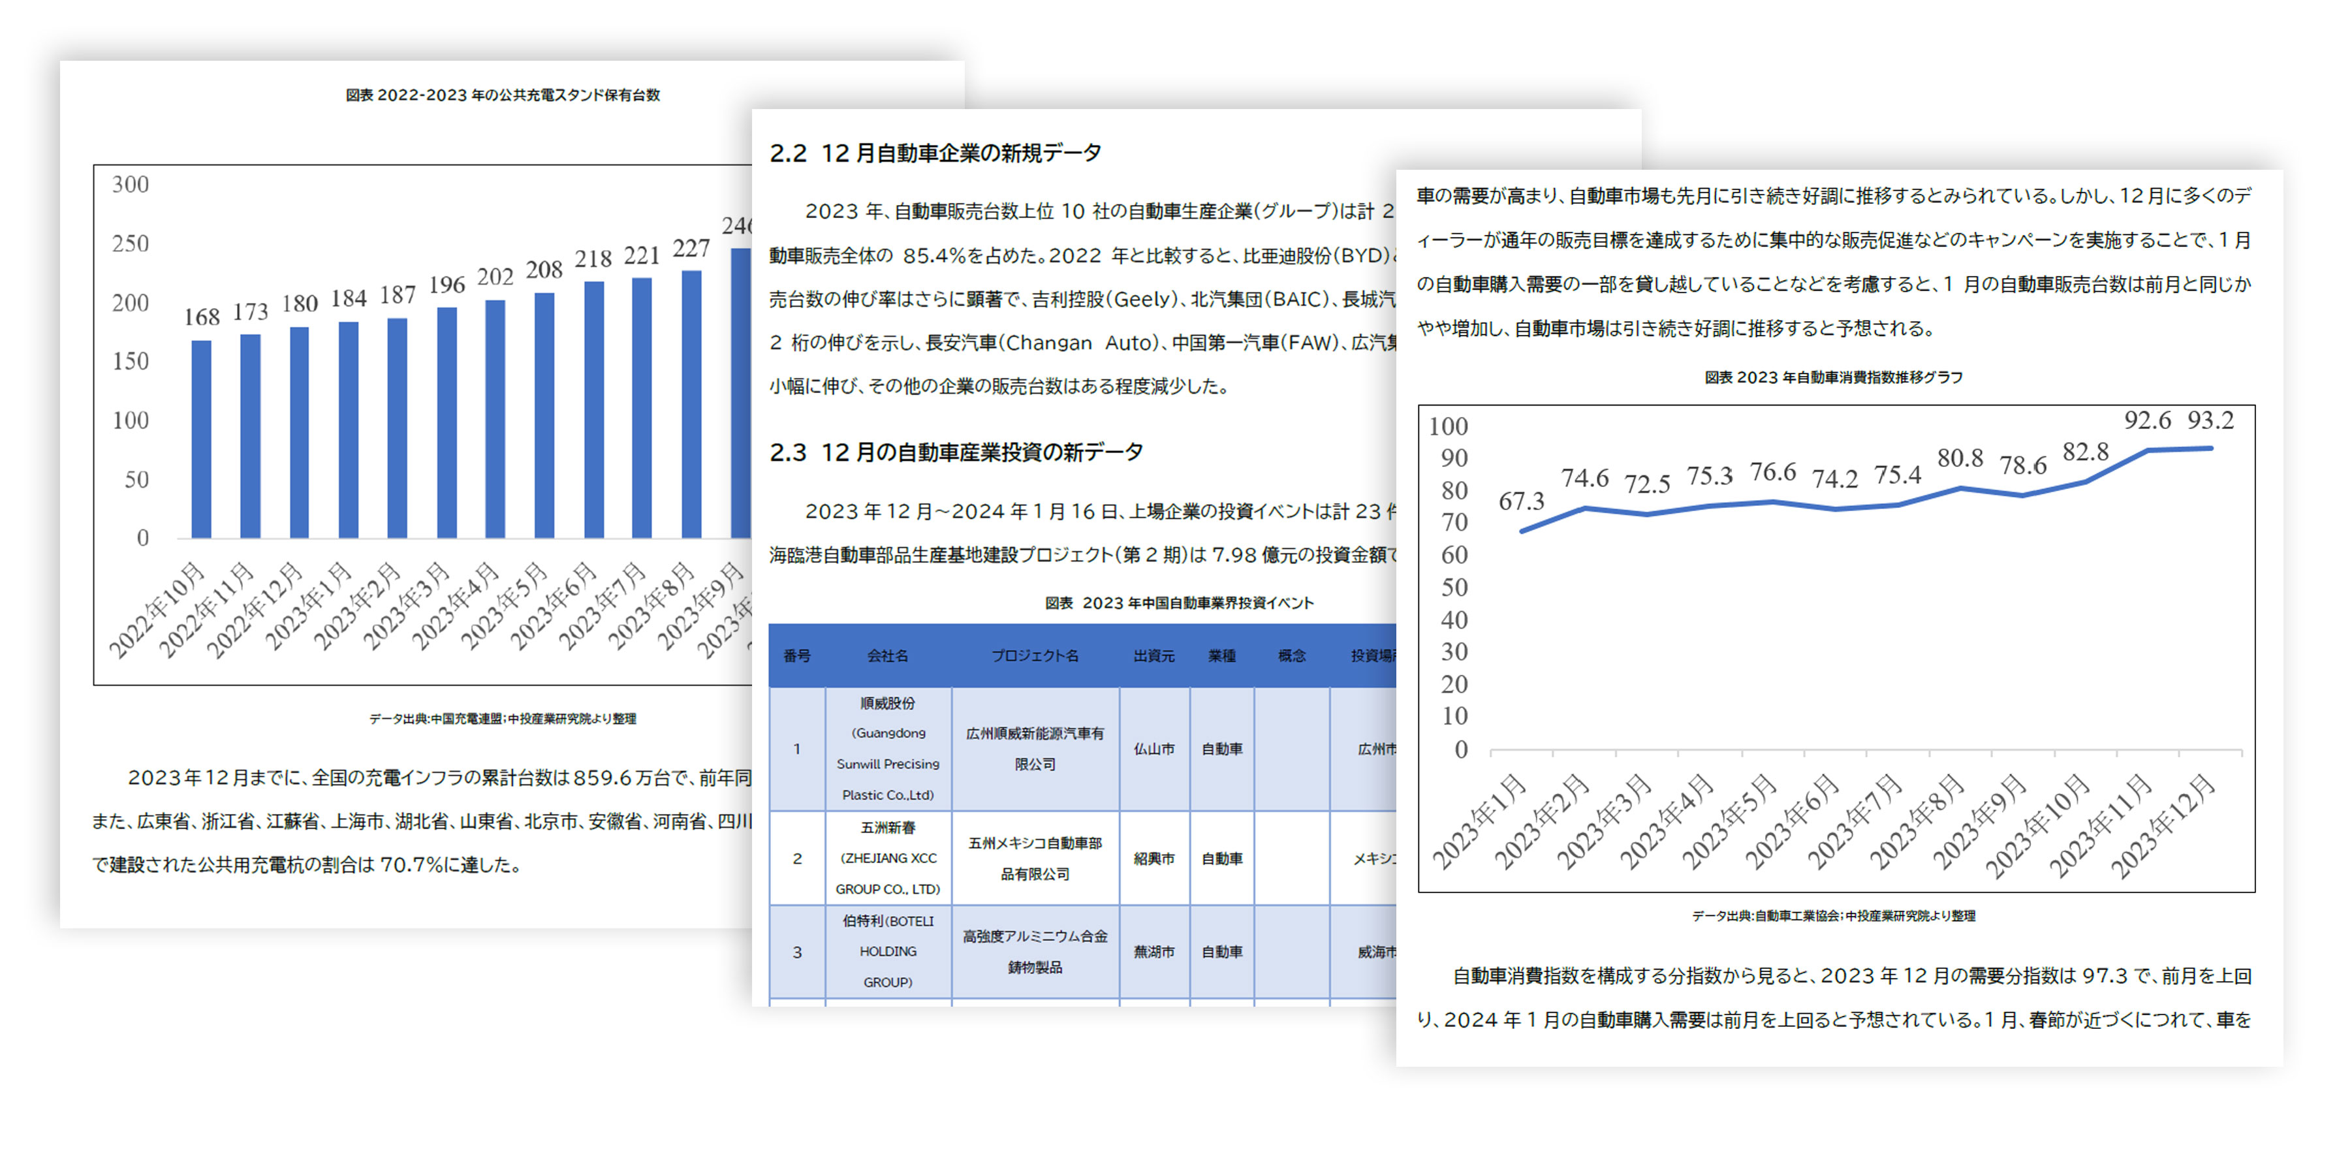Click the 93.2 data label on line chart
The image size is (2337, 1166).
2210,420
